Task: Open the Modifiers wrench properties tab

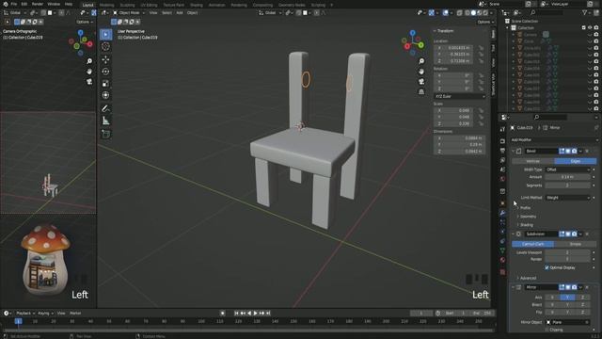Action: pos(502,213)
